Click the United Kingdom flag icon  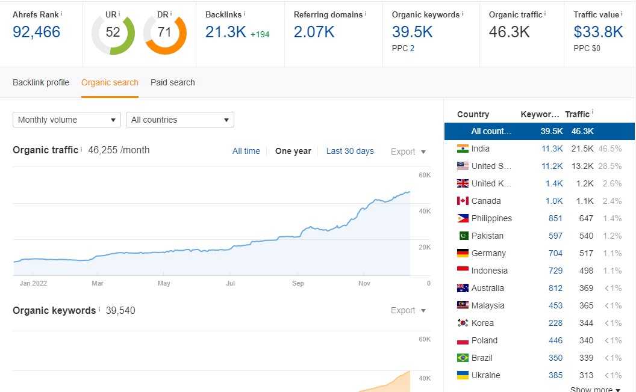[463, 183]
